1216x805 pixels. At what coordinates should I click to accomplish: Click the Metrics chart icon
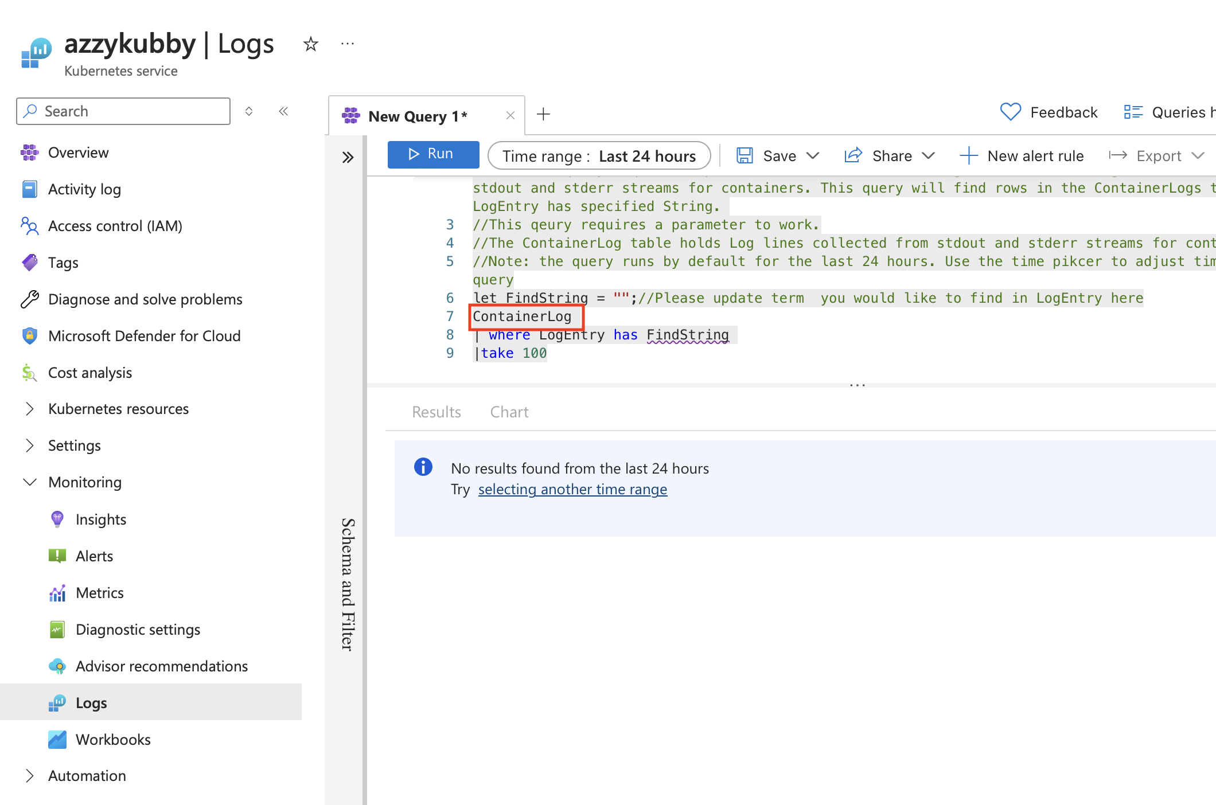[57, 593]
